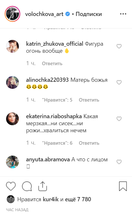Screen dimensions: 132x215
Task: Save post with bookmark icon
Action: [x=123, y=186]
